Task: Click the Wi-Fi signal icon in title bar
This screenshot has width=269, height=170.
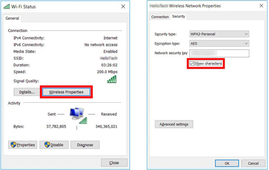Action: click(7, 6)
